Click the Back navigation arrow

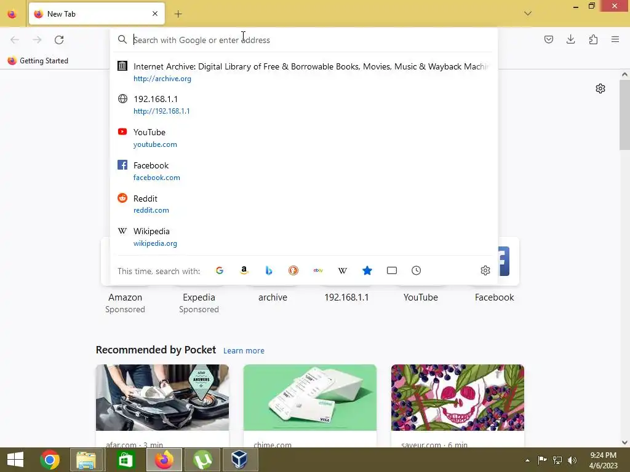[x=15, y=40]
